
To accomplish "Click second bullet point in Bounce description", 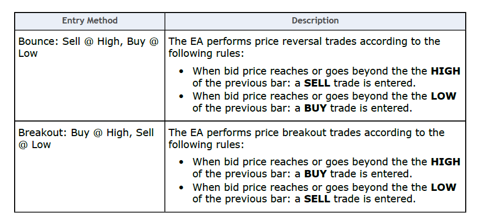I will [x=324, y=102].
